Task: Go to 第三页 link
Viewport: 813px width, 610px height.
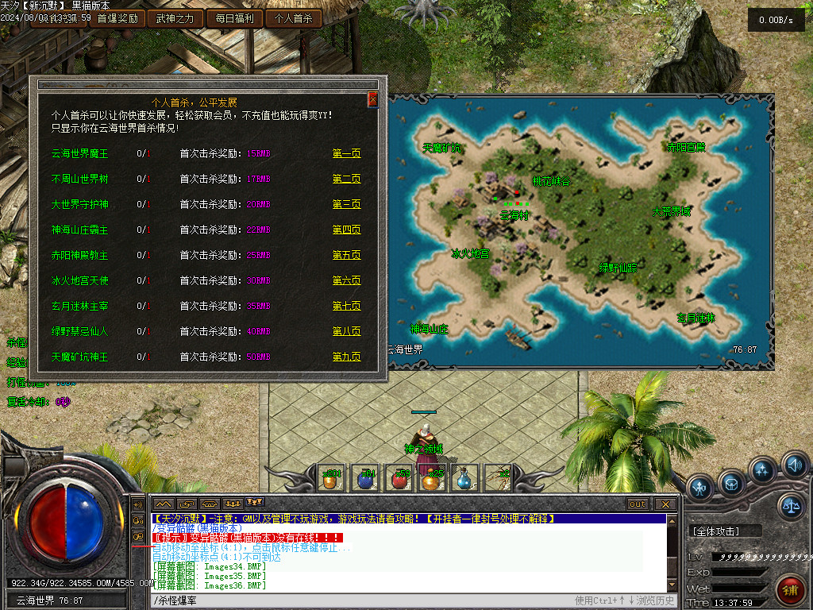Action: click(x=346, y=204)
